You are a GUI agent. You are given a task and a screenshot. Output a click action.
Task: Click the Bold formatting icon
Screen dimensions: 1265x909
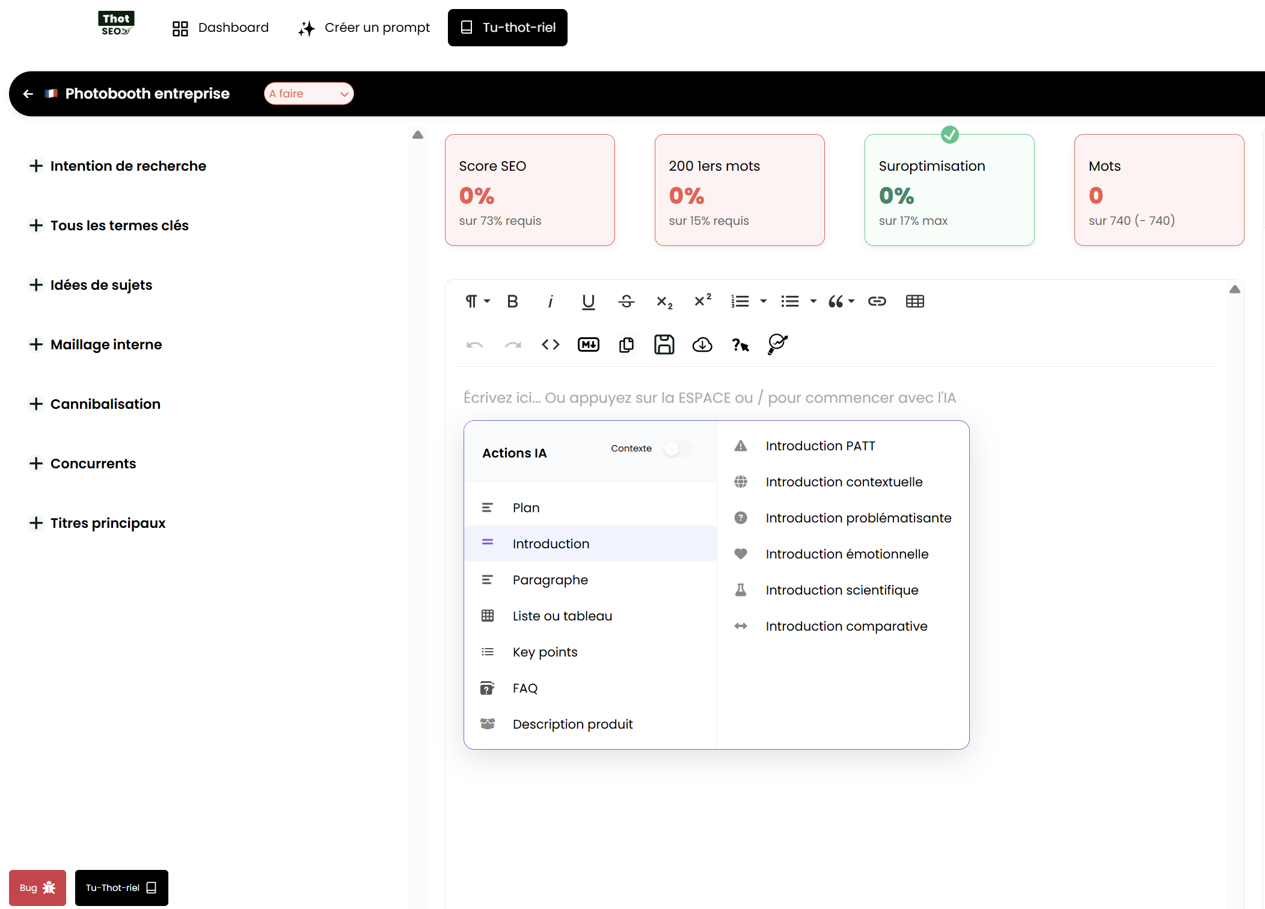[512, 301]
